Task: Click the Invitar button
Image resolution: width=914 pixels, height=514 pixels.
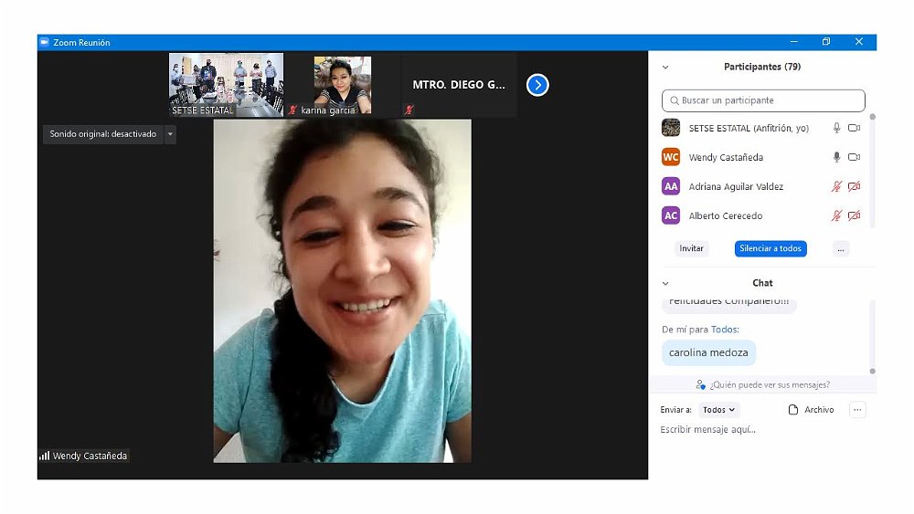Action: click(692, 248)
